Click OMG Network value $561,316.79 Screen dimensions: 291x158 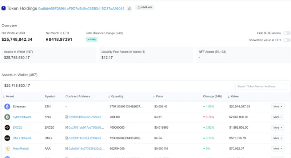[238, 138]
